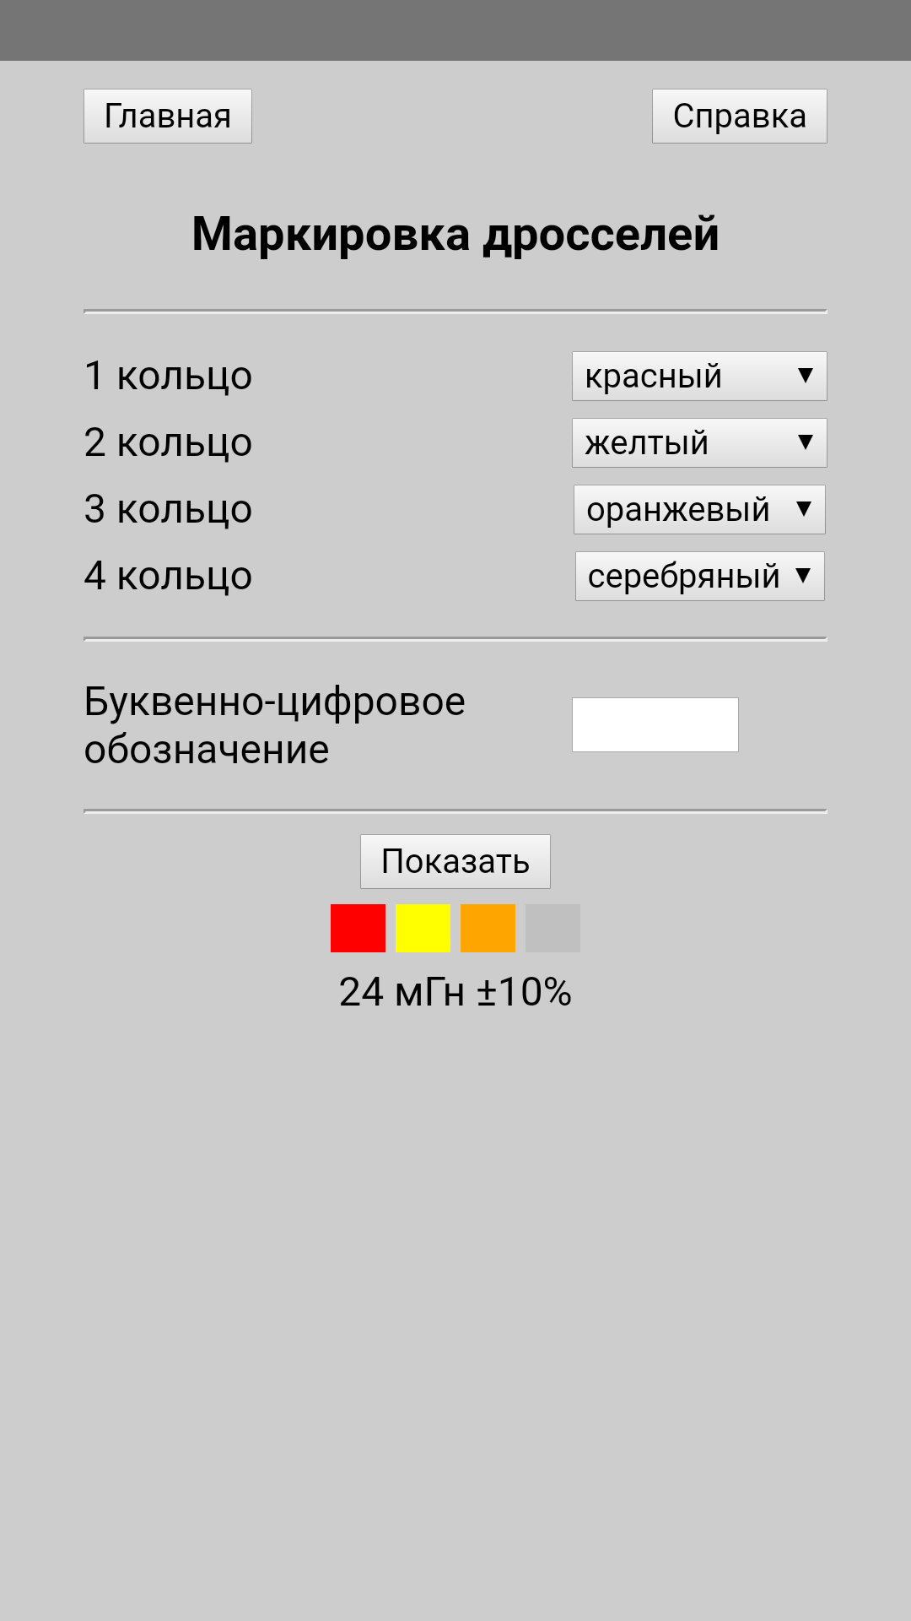Click the dark gray top status bar
This screenshot has height=1621, width=911.
[455, 30]
